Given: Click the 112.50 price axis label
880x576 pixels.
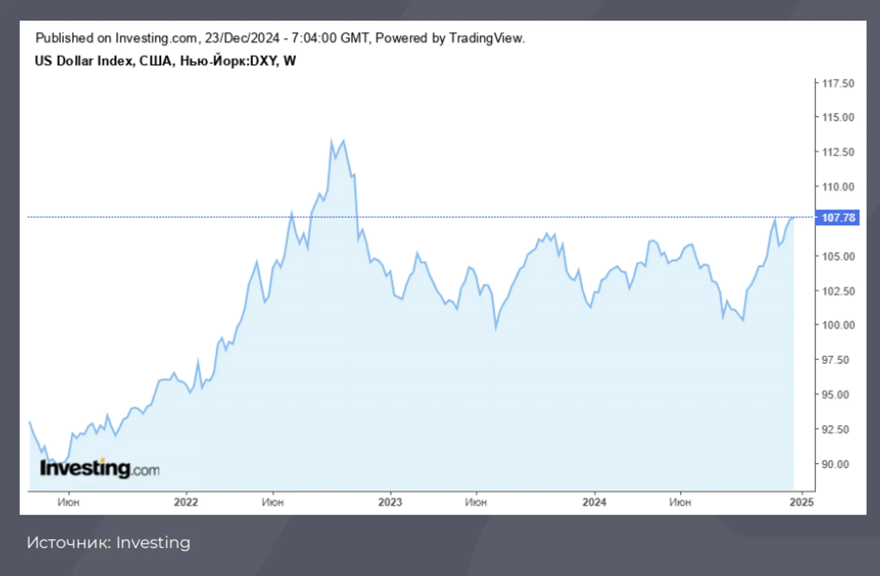Looking at the screenshot, I should pos(838,152).
